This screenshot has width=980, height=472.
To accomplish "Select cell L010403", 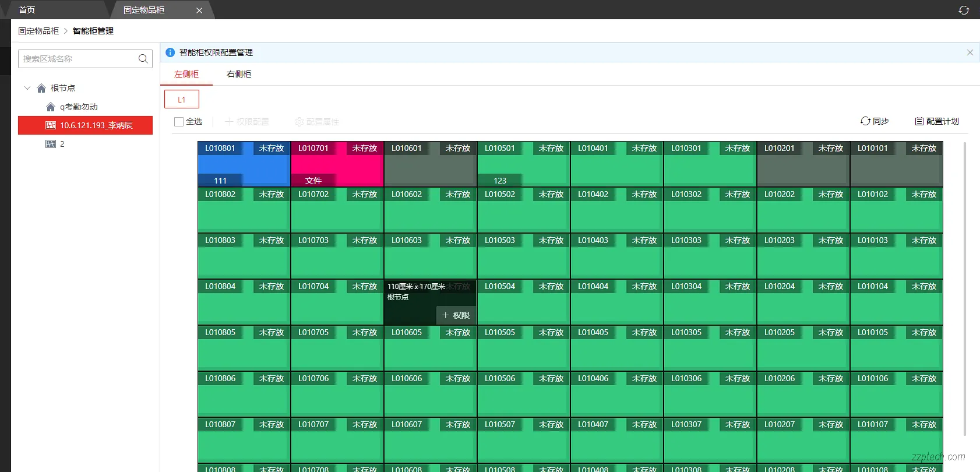I will (617, 256).
